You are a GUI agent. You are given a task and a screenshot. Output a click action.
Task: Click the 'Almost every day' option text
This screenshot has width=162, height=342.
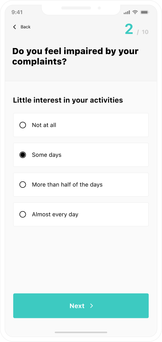(55, 214)
